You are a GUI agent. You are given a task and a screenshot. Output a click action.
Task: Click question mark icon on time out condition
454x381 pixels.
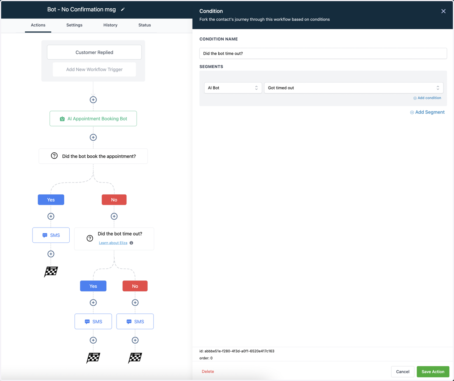pyautogui.click(x=90, y=238)
